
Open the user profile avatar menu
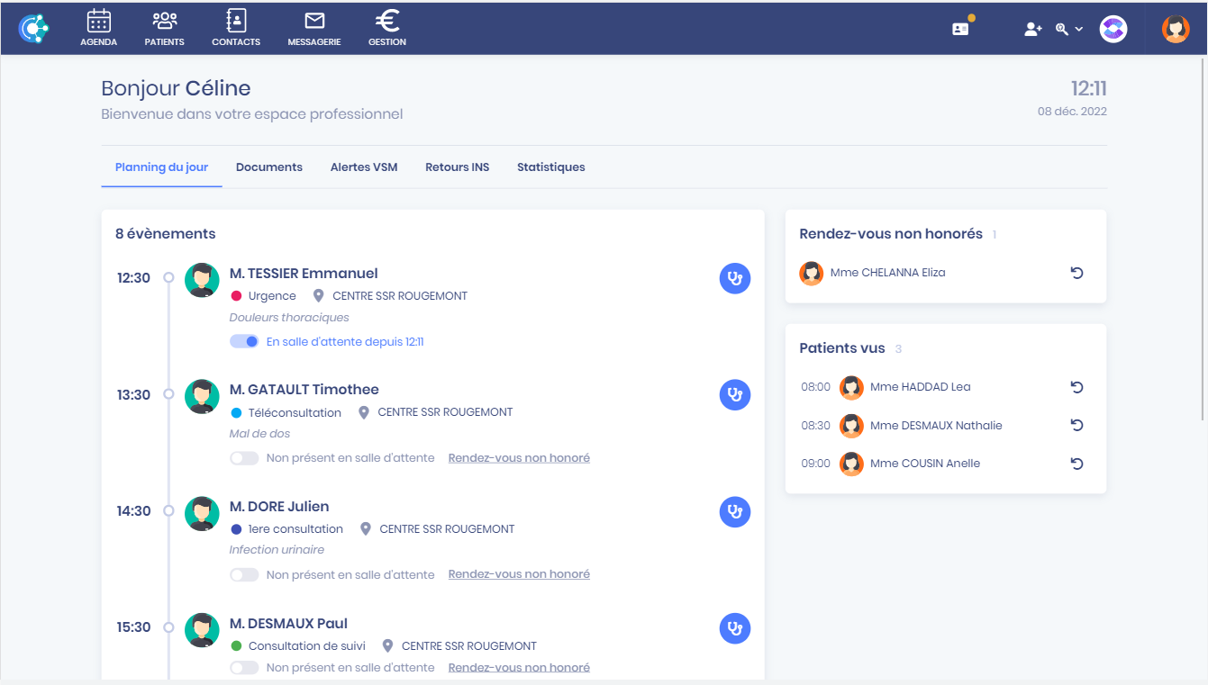1176,29
